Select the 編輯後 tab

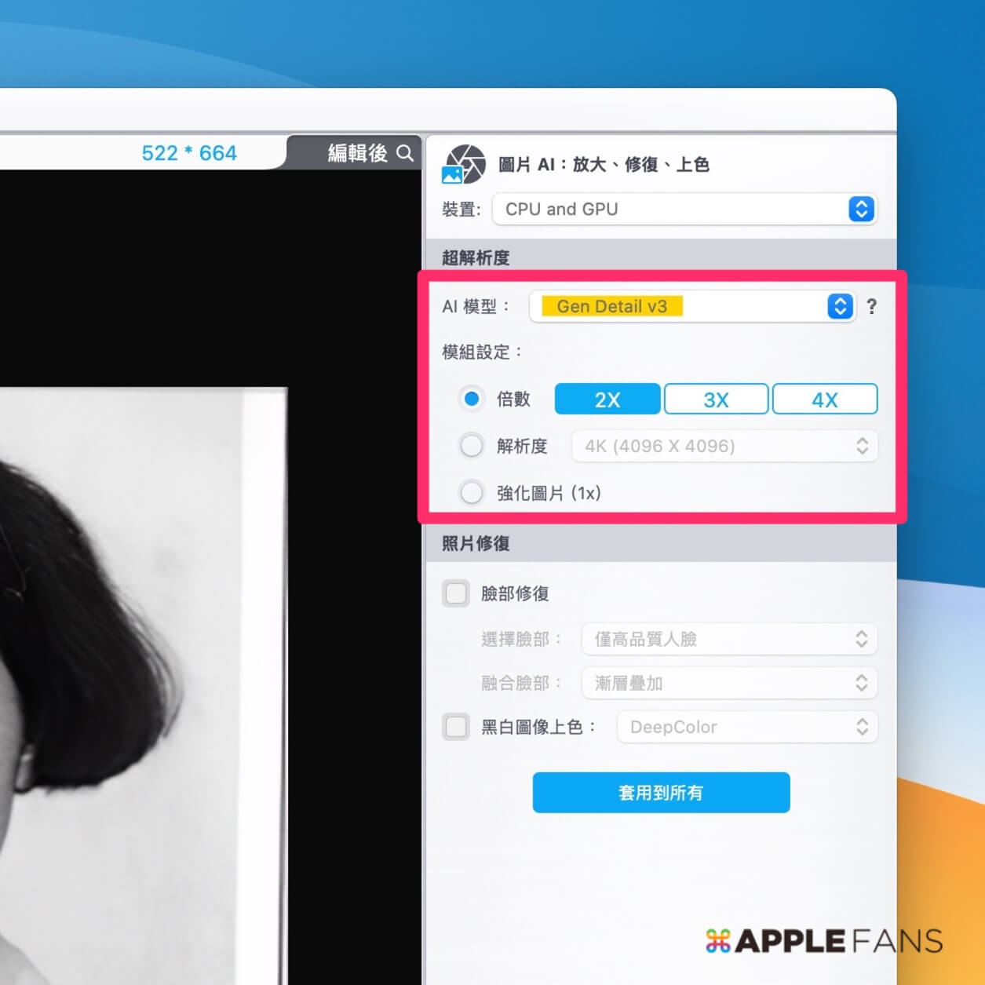click(357, 153)
